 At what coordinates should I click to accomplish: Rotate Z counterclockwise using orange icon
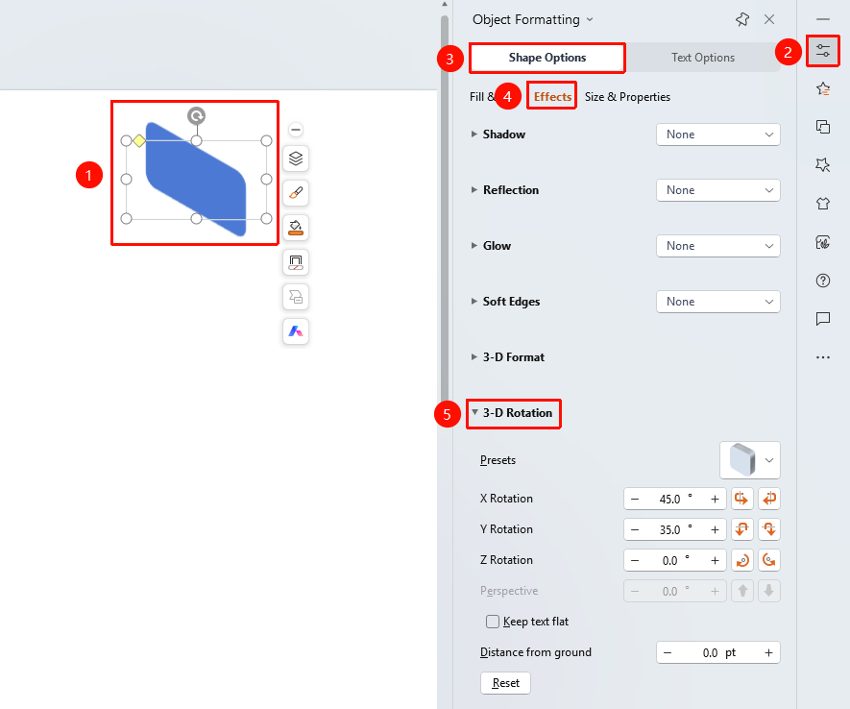768,560
